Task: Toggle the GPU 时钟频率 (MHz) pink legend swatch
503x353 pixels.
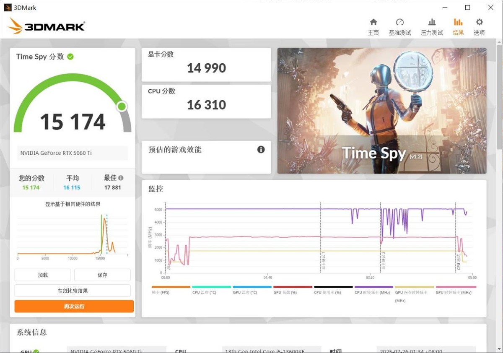Action: [455, 287]
